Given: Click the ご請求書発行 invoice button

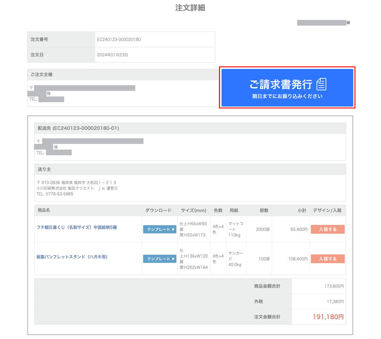Looking at the screenshot, I should [286, 88].
